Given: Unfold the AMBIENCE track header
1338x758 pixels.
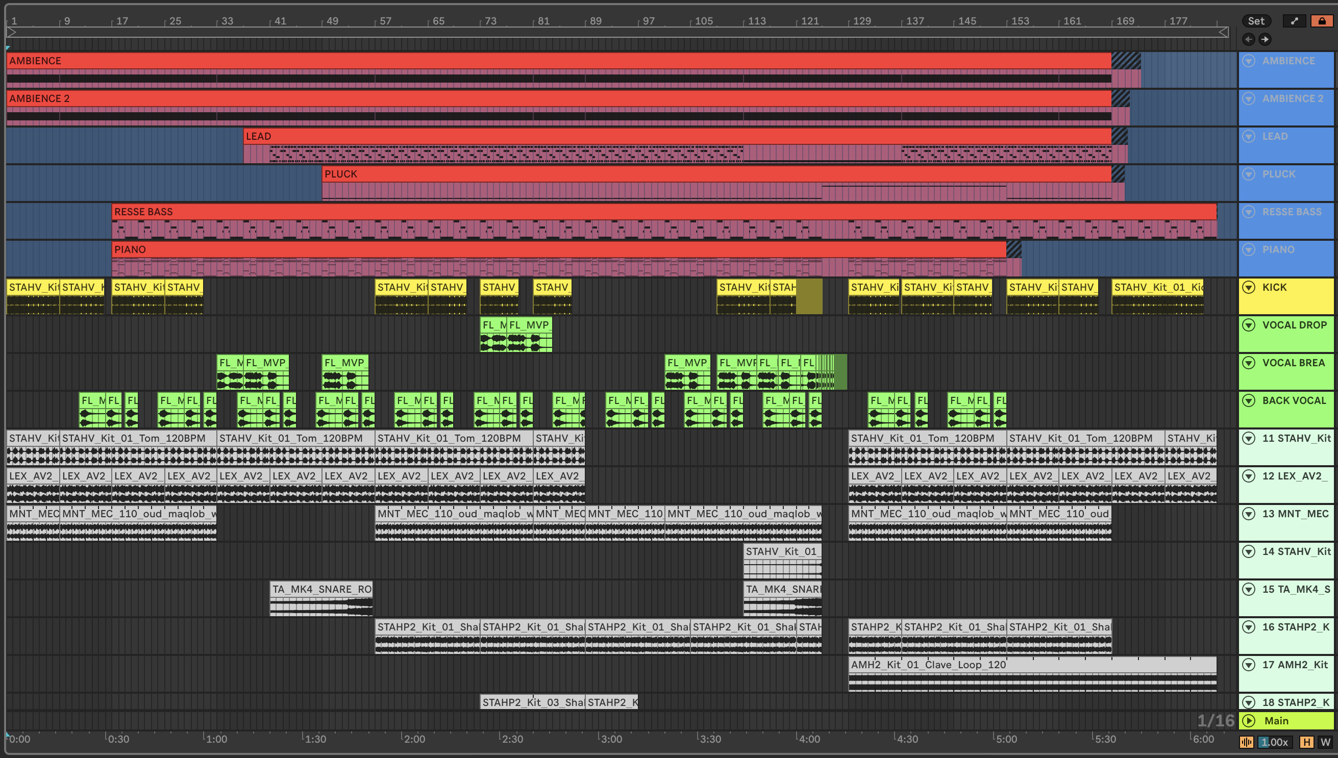Looking at the screenshot, I should point(1249,60).
